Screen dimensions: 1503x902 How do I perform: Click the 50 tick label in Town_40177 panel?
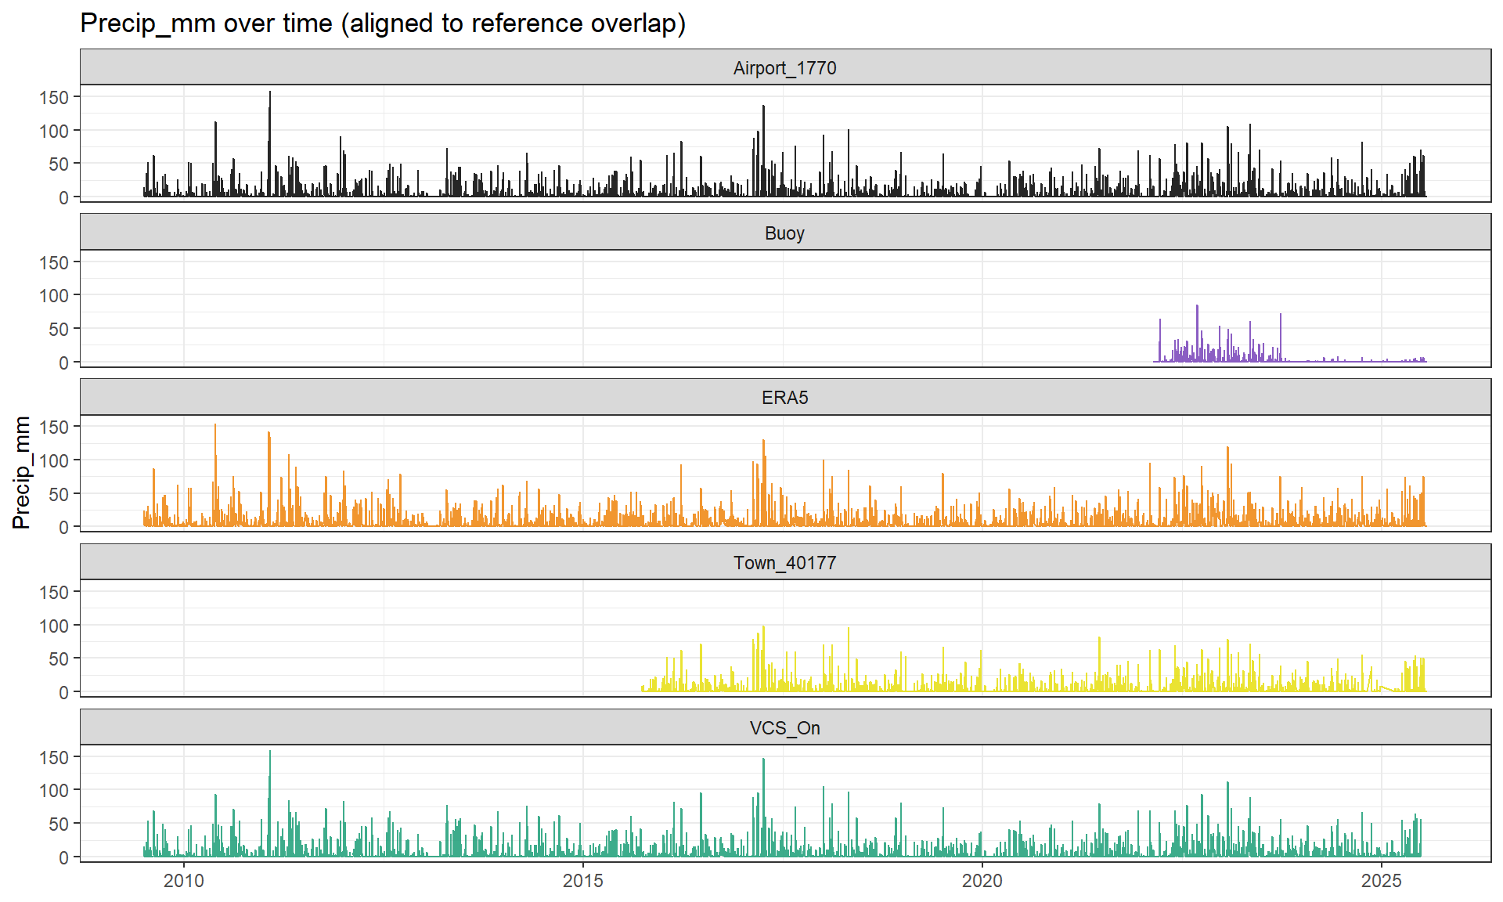point(59,659)
